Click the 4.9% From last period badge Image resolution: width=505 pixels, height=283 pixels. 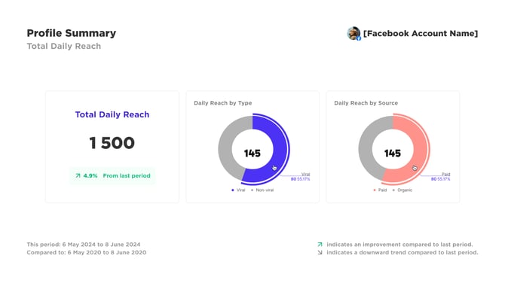(112, 175)
